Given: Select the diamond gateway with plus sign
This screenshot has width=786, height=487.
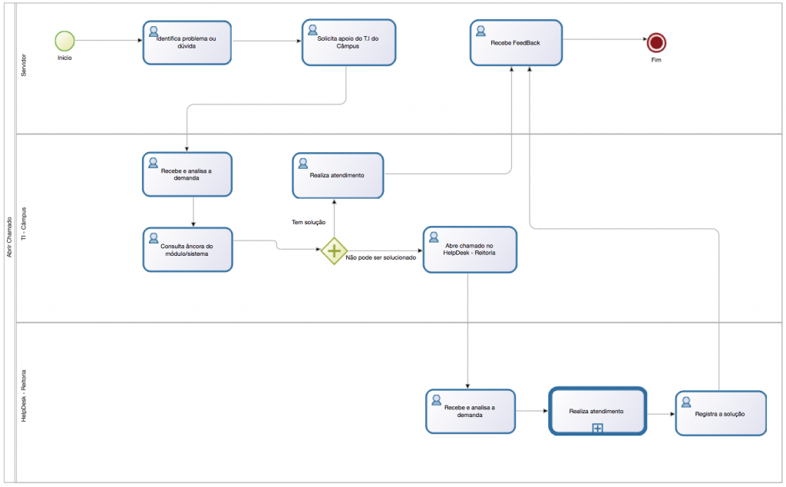Looking at the screenshot, I should tap(334, 250).
